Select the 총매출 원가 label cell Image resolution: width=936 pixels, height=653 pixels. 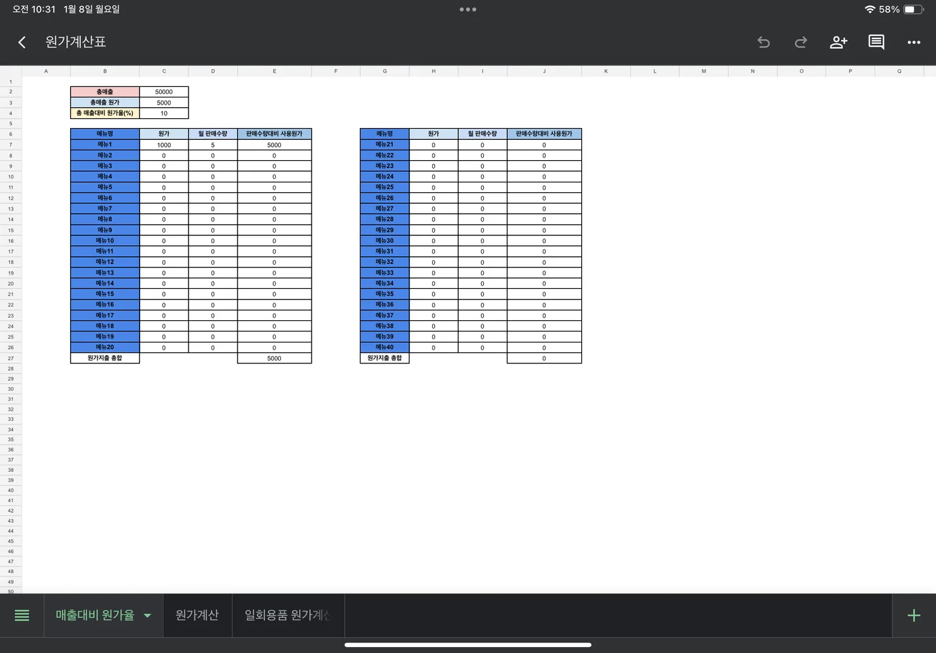point(105,103)
